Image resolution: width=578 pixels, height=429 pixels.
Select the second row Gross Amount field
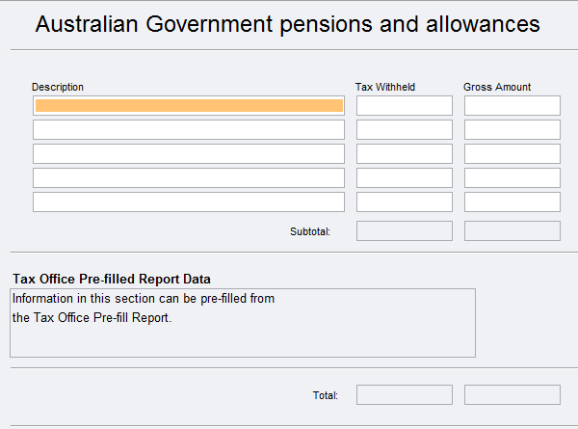(512, 130)
